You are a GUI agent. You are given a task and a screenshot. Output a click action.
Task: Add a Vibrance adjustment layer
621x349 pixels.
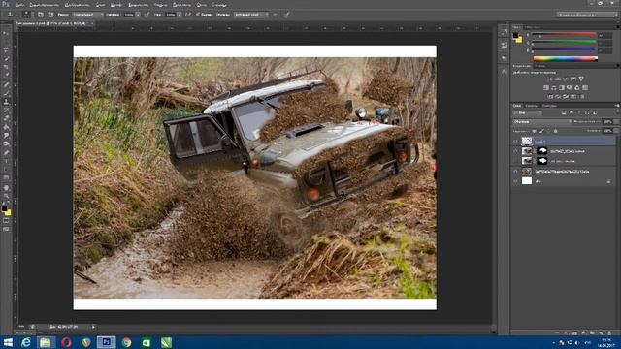(x=581, y=79)
